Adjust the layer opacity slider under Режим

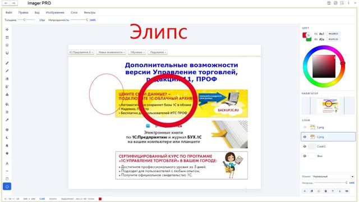[331, 183]
